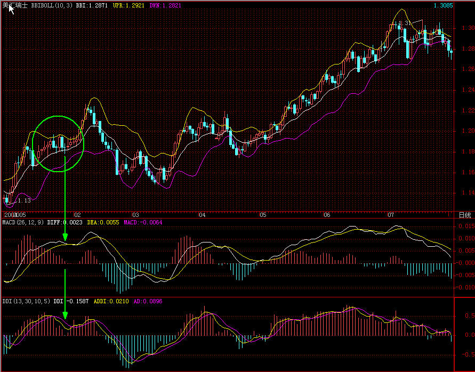Click the BBI:1.2871 value
The width and height of the screenshot is (475, 372).
click(92, 5)
